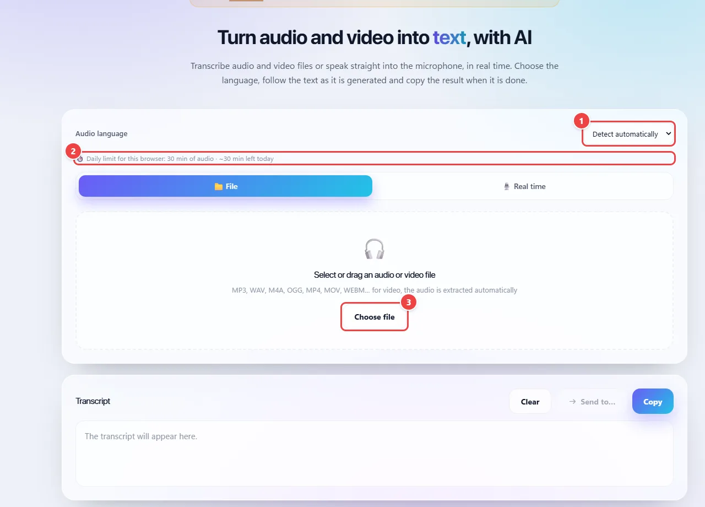
Task: Click the headphones icon in upload area
Action: pyautogui.click(x=375, y=249)
